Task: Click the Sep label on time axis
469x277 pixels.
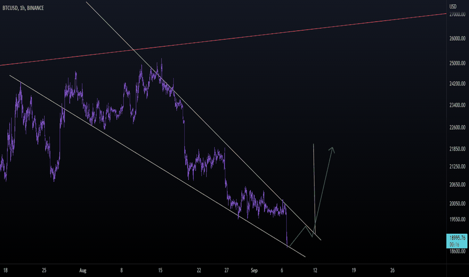Action: click(x=254, y=270)
